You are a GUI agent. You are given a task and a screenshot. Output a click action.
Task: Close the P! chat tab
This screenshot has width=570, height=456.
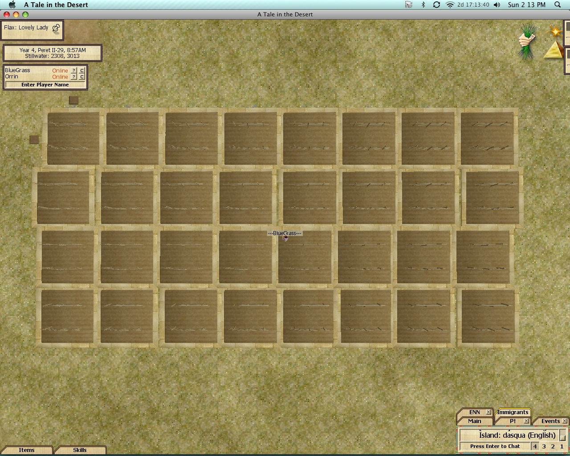pyautogui.click(x=526, y=421)
